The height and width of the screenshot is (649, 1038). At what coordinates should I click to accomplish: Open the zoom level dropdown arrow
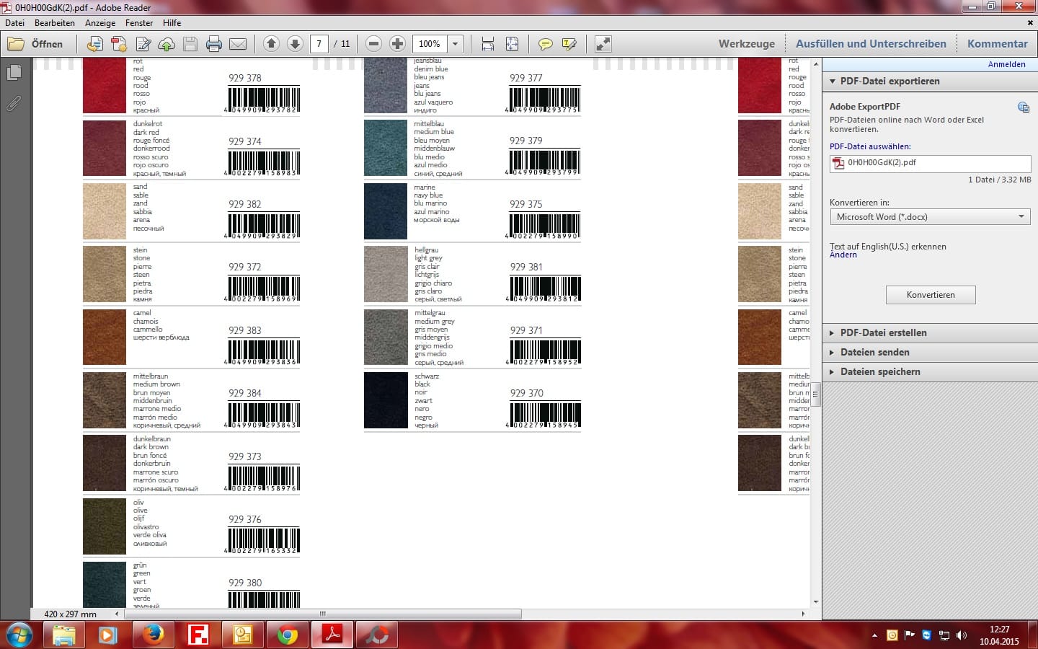(x=455, y=44)
